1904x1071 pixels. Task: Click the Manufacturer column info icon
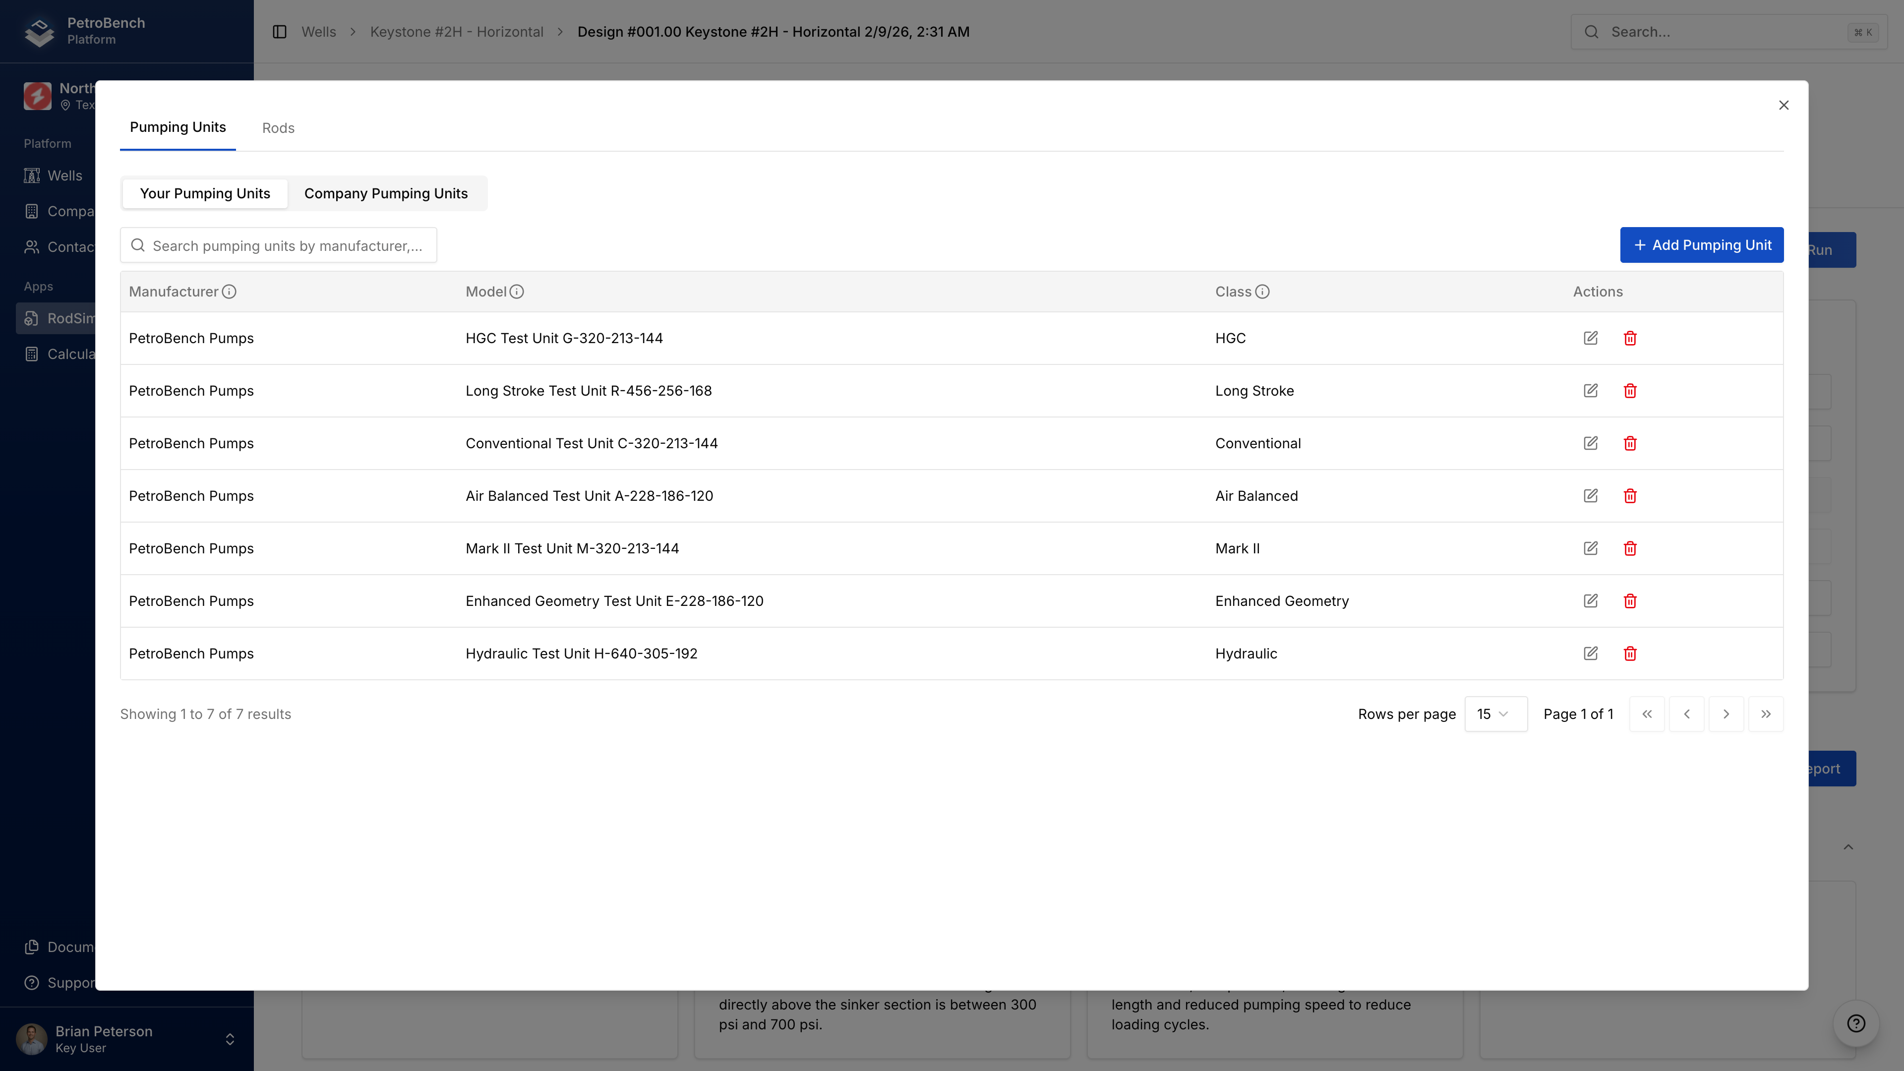click(x=229, y=291)
